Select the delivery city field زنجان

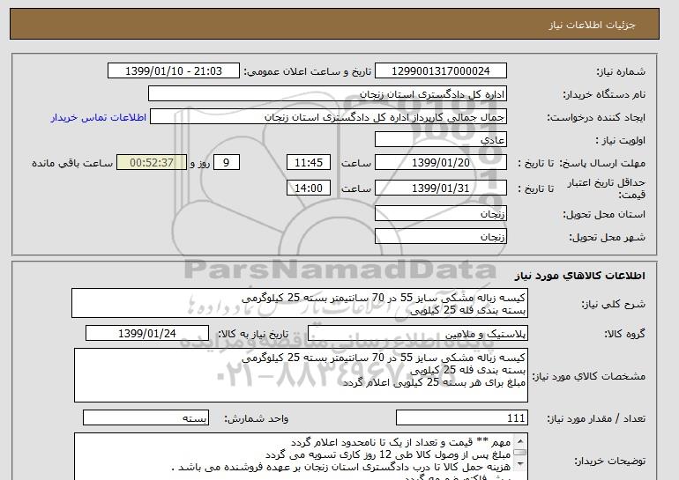tap(440, 237)
